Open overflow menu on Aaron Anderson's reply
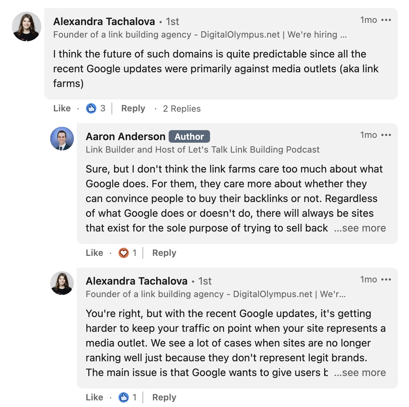 [x=385, y=135]
